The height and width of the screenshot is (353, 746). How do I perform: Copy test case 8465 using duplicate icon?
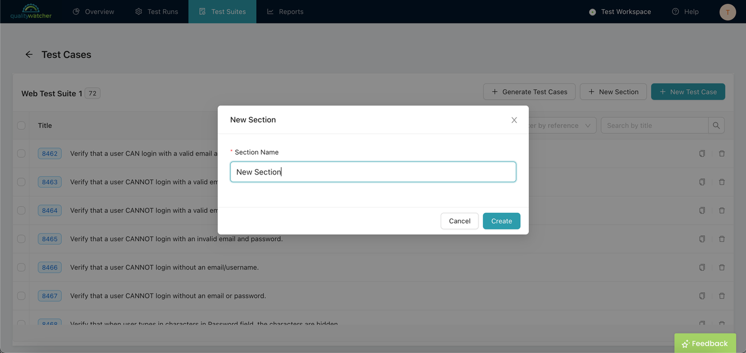pos(702,239)
